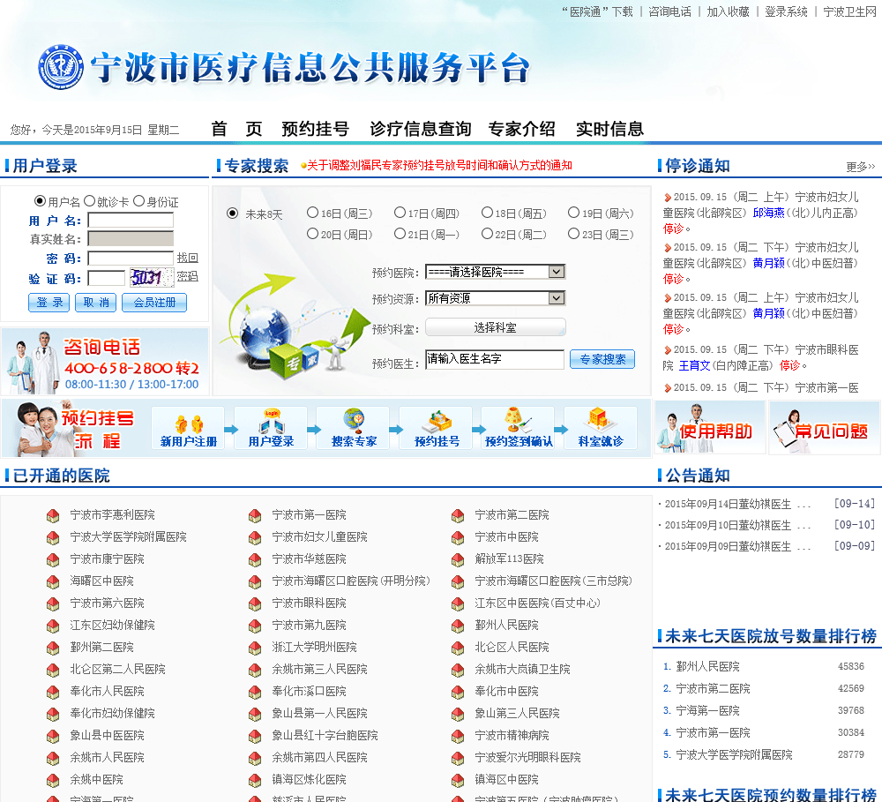This screenshot has width=882, height=802.
Task: Click the 验证码 captcha input field
Action: (x=107, y=278)
